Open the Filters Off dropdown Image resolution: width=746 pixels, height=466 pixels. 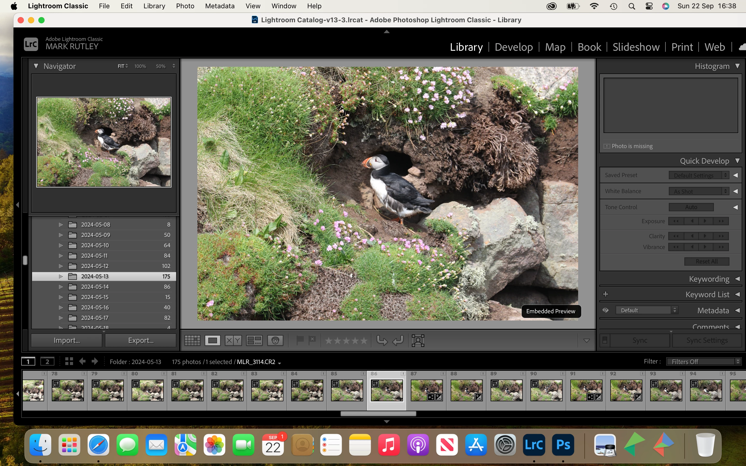pyautogui.click(x=703, y=361)
